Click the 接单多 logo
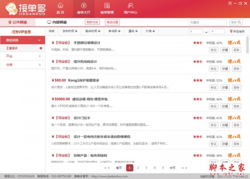The height and width of the screenshot is (179, 250). coord(23,8)
